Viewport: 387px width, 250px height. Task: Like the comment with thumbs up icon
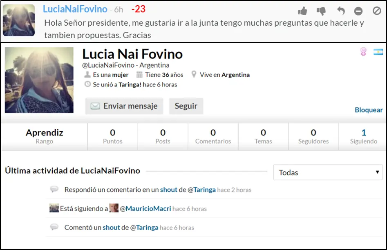tap(302, 11)
